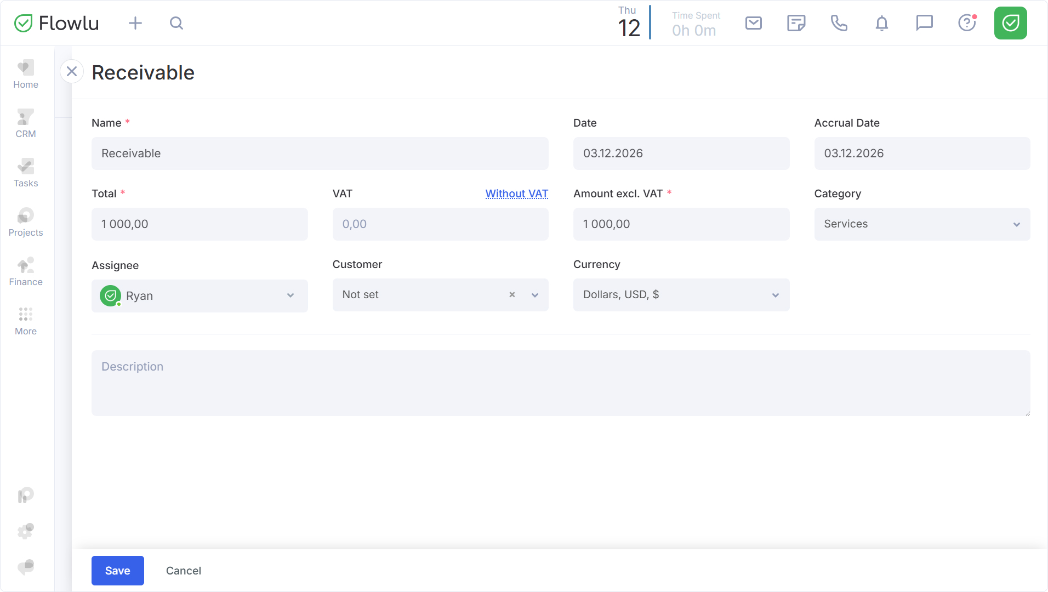Go to Finance in the sidebar
The height and width of the screenshot is (592, 1048).
pos(26,272)
